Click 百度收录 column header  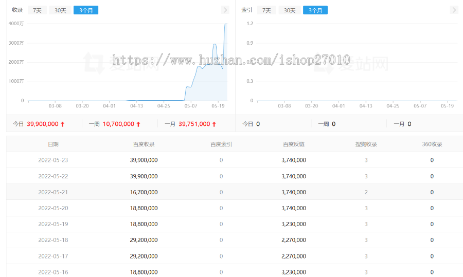click(144, 144)
